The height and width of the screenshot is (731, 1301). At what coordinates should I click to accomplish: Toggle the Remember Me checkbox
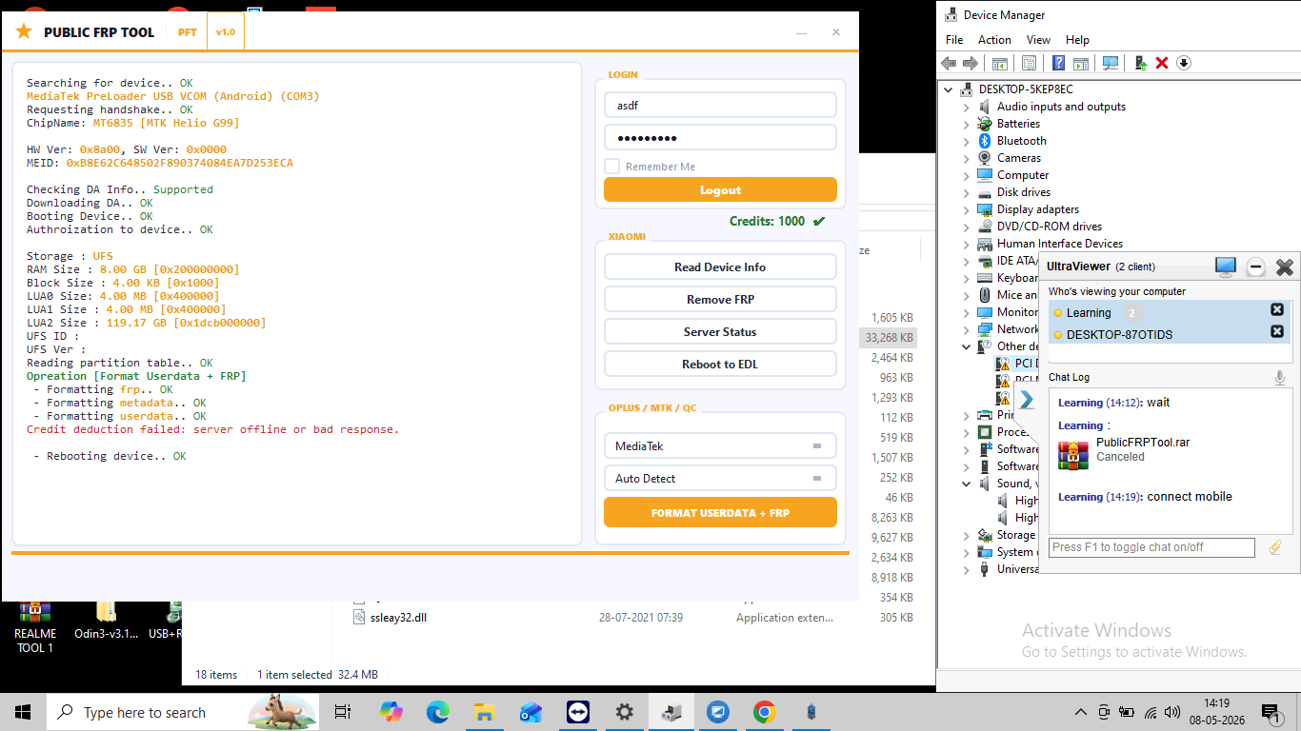[x=611, y=167]
